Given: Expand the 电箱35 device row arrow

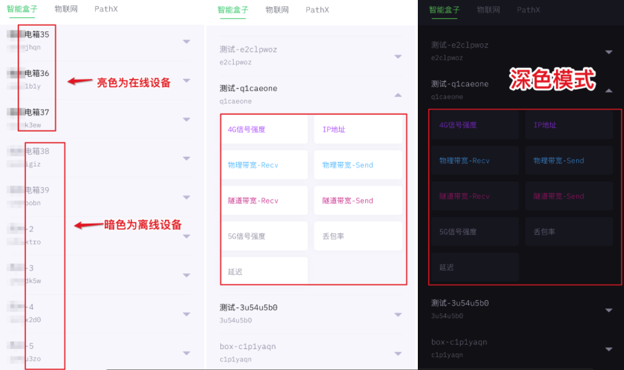Looking at the screenshot, I should click(187, 42).
